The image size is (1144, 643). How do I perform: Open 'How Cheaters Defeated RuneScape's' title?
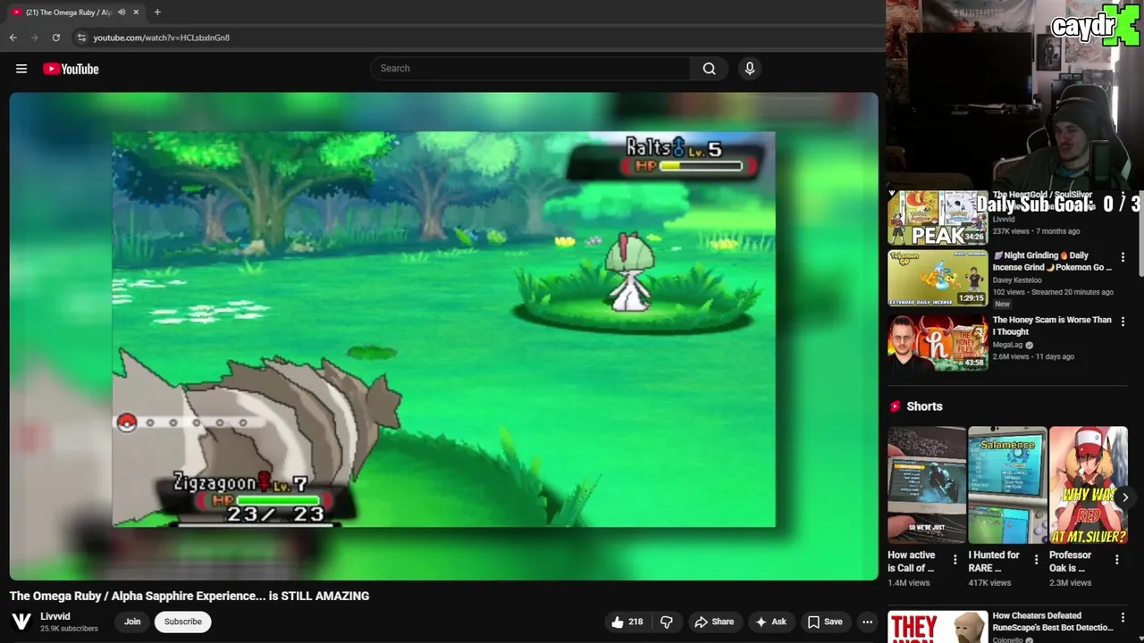pyautogui.click(x=1052, y=622)
